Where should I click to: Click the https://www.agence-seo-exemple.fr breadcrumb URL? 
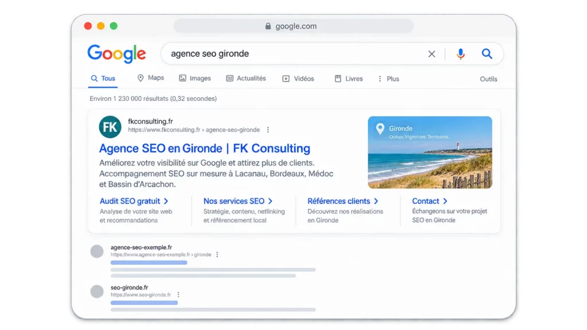[x=161, y=254]
